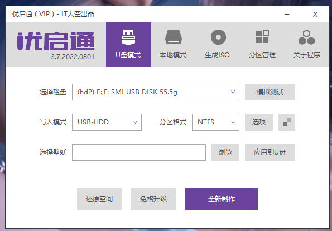
Task: Click the 选择磁盘 label
Action: 53,92
